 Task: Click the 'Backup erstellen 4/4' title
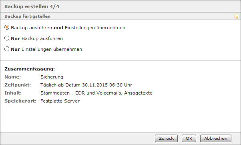(x=32, y=6)
